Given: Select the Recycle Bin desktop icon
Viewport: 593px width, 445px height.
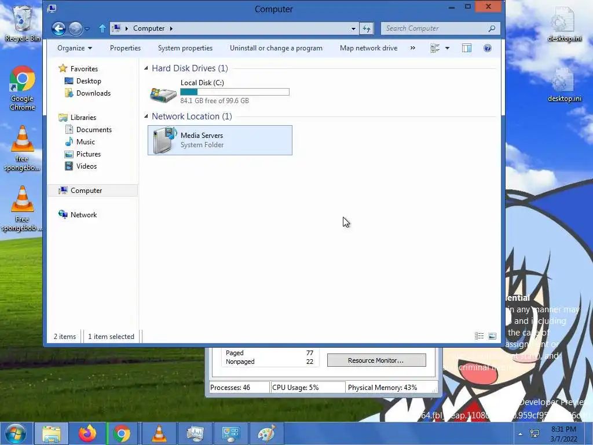Looking at the screenshot, I should tap(23, 23).
